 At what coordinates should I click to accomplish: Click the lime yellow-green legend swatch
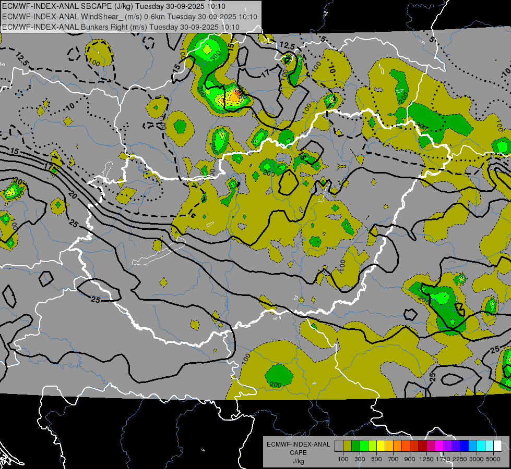tap(372, 446)
